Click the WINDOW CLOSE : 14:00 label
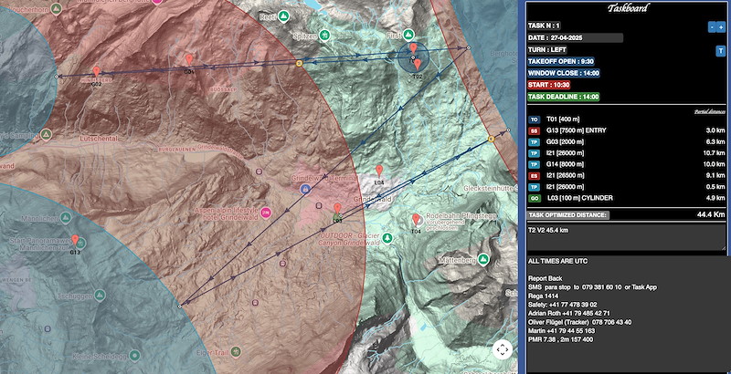This screenshot has width=731, height=374. [x=564, y=73]
